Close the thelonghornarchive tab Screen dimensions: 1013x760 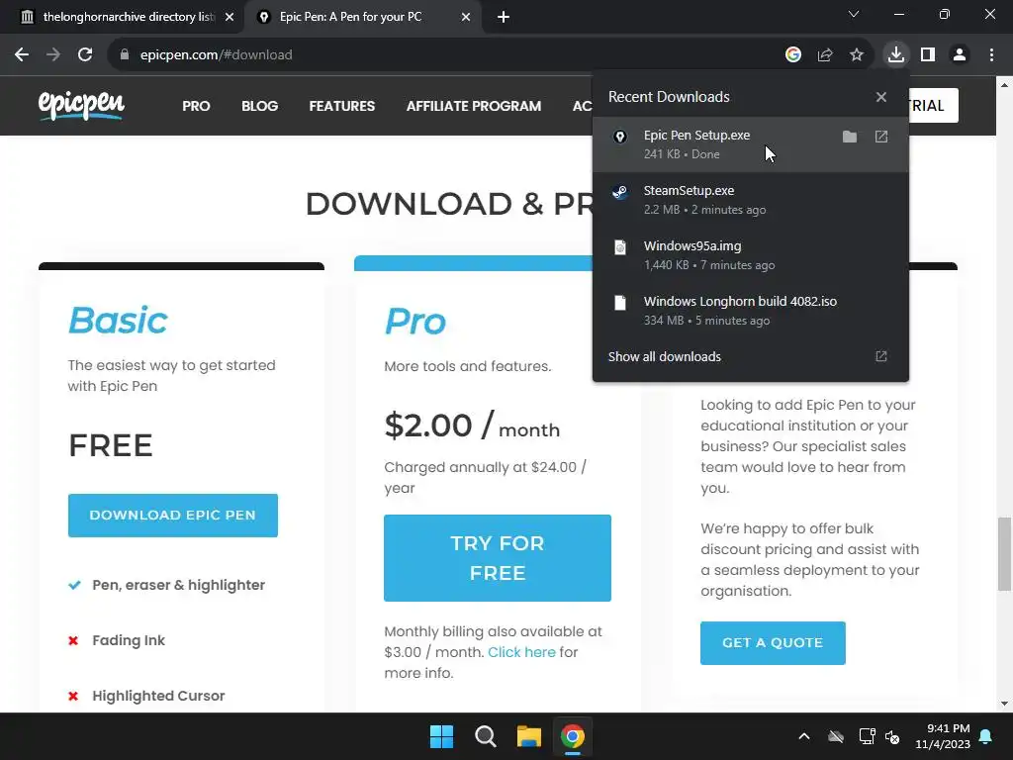[230, 17]
